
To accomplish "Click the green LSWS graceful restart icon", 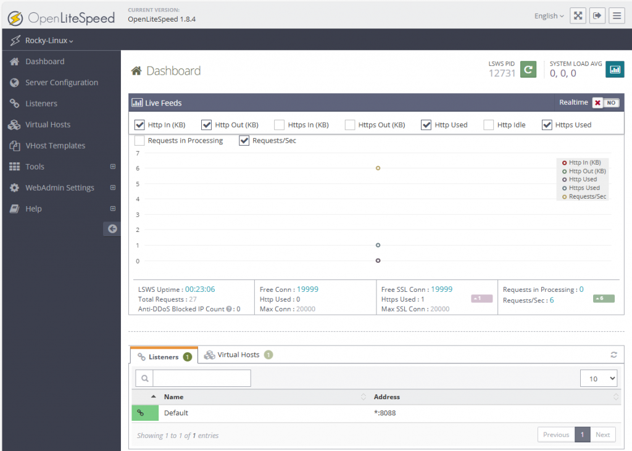I will (x=528, y=70).
